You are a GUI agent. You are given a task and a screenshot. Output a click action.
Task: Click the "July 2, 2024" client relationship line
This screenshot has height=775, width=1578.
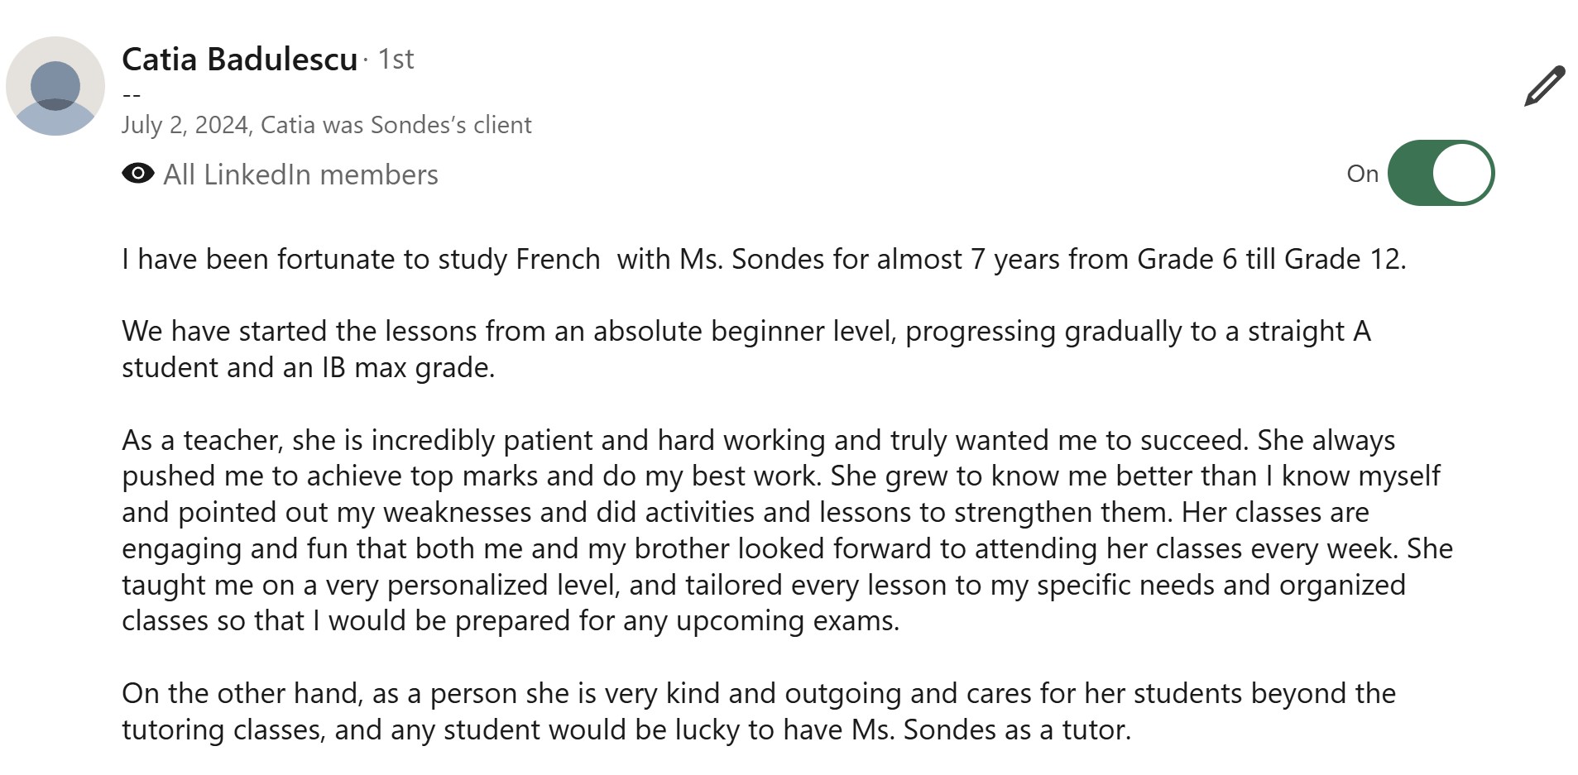pos(326,125)
